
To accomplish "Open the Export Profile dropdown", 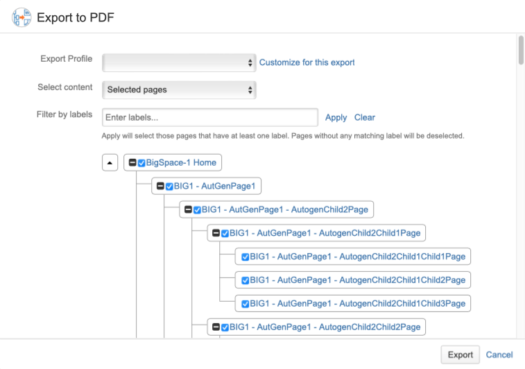I will coord(179,62).
